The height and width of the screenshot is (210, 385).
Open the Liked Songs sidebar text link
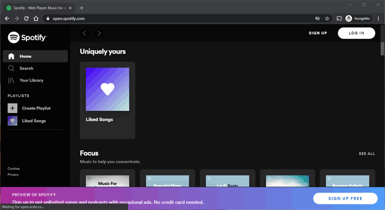34,121
